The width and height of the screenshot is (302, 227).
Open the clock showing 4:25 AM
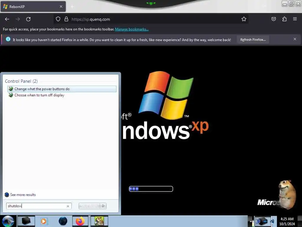point(287,221)
